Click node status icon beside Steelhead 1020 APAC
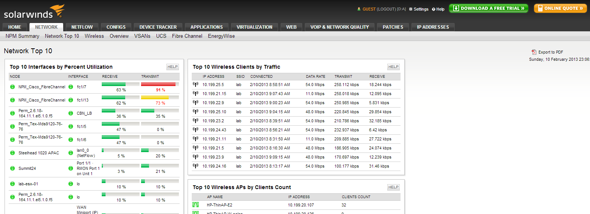The width and height of the screenshot is (590, 214). (x=12, y=153)
